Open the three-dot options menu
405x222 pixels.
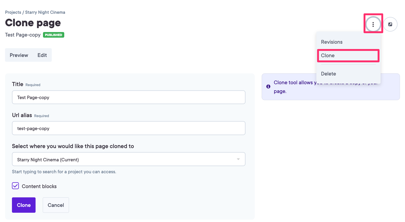(x=373, y=24)
